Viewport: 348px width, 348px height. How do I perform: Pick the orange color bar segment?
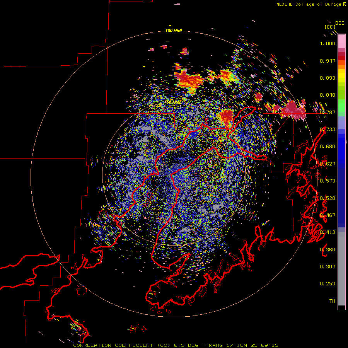click(x=341, y=67)
